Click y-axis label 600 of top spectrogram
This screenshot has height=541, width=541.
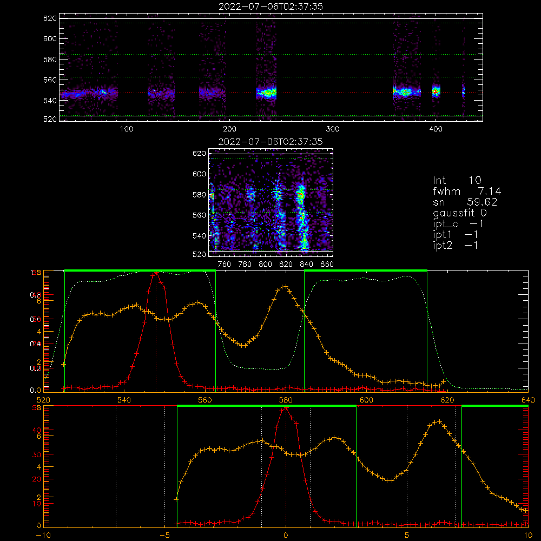[x=50, y=38]
